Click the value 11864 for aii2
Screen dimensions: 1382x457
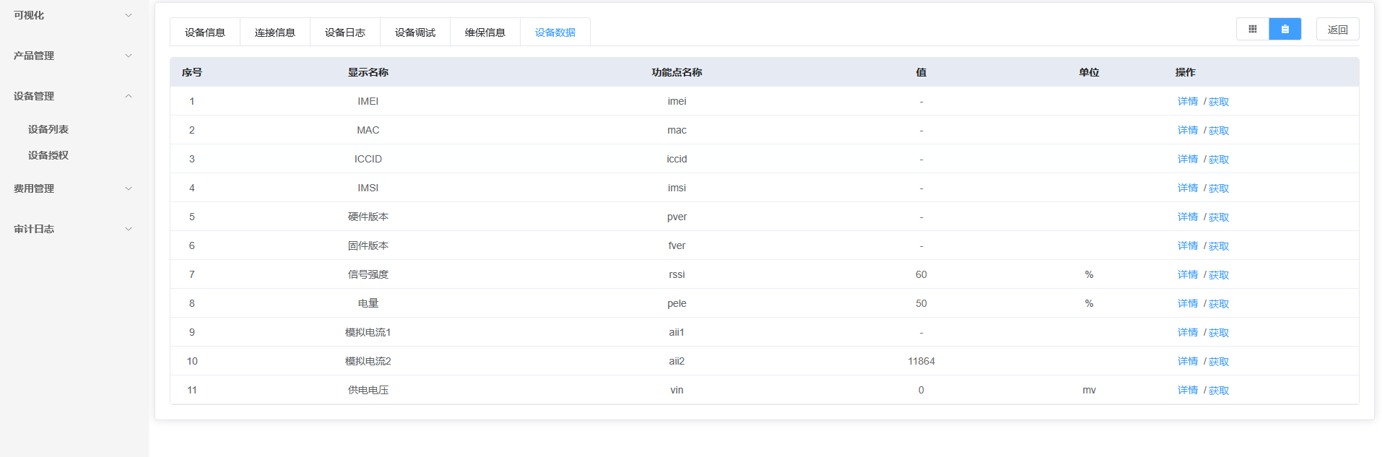[921, 361]
